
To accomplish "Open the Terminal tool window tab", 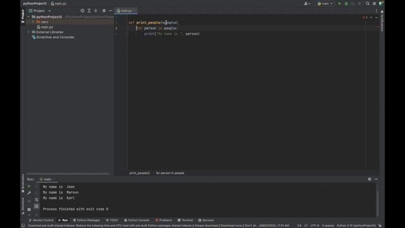I will tap(185, 220).
